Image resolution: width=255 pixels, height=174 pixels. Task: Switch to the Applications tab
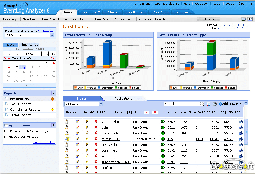pyautogui.click(x=123, y=98)
